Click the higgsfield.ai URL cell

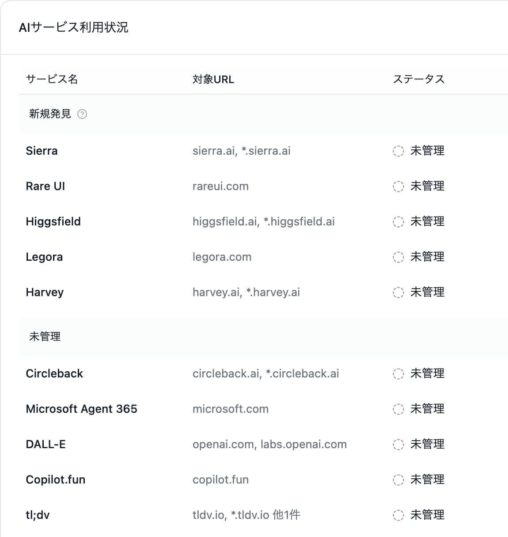[x=264, y=221]
